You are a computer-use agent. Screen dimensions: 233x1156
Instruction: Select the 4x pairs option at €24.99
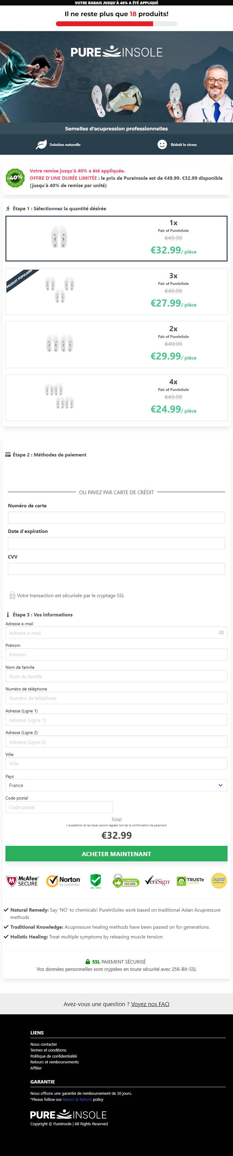click(x=116, y=397)
